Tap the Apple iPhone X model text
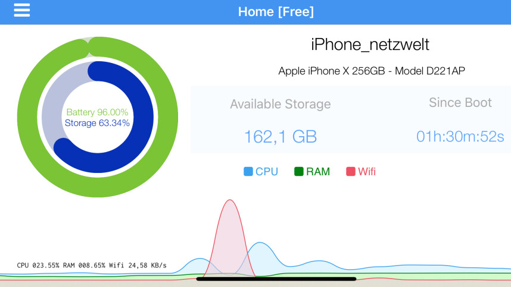 (x=372, y=71)
